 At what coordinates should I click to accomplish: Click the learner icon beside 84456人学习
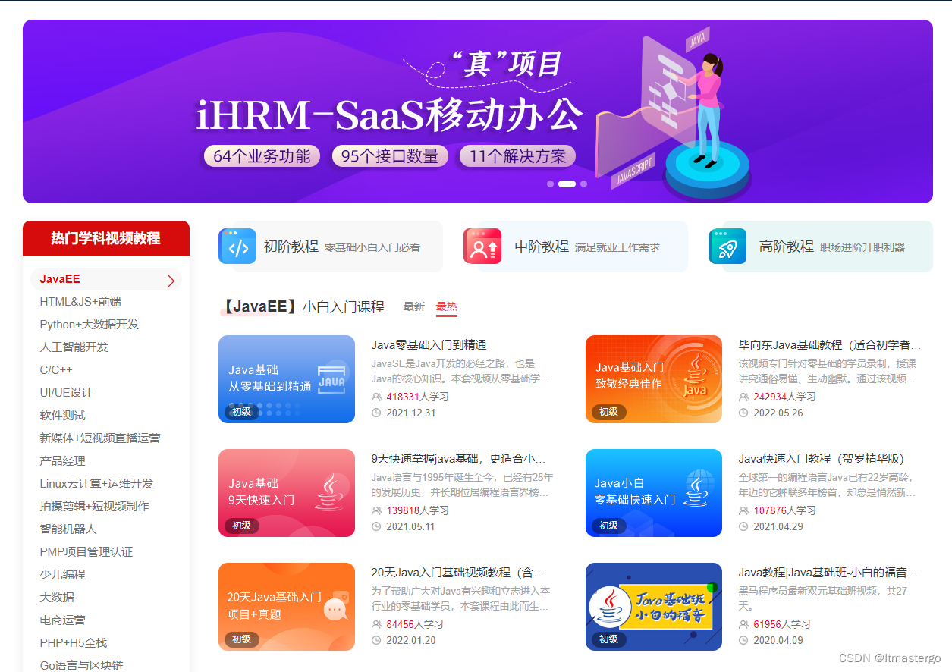[377, 624]
